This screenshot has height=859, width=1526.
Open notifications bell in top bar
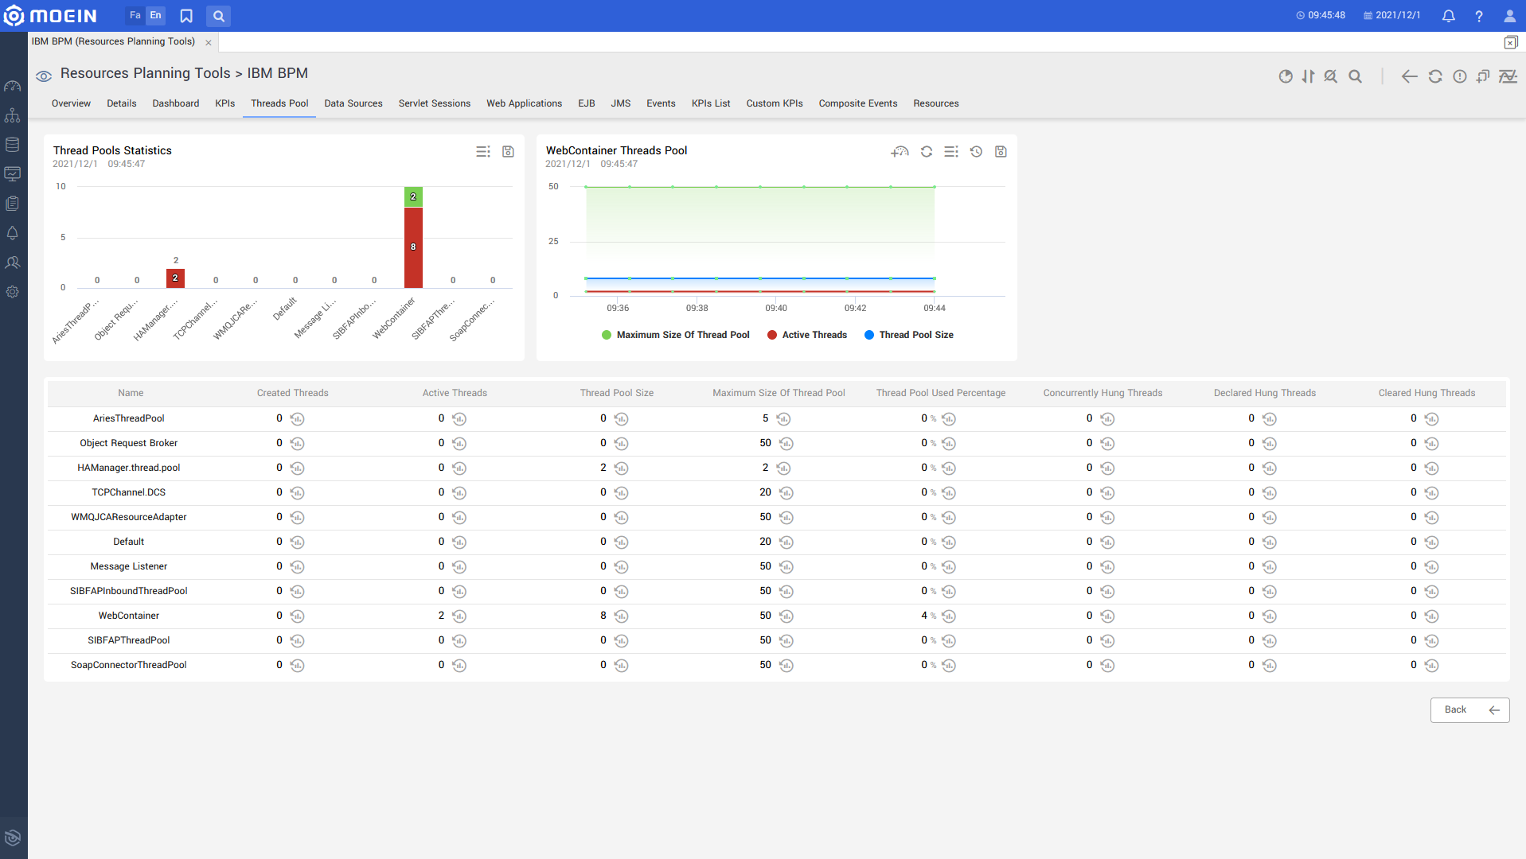1449,16
